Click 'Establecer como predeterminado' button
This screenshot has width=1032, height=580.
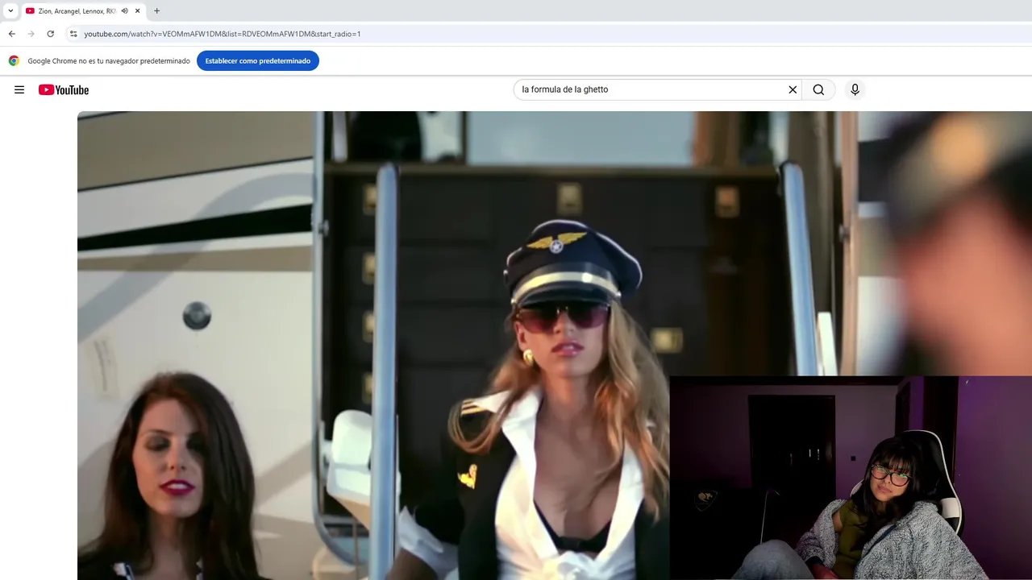[x=258, y=61]
